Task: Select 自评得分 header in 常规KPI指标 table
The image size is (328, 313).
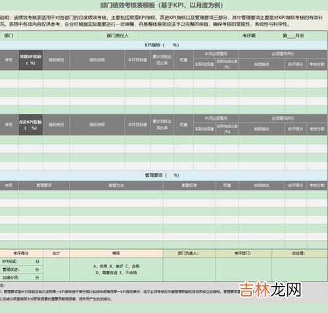Action: point(296,64)
